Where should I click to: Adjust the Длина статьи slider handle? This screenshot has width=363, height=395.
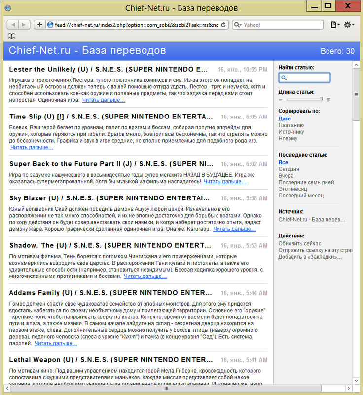321,99
